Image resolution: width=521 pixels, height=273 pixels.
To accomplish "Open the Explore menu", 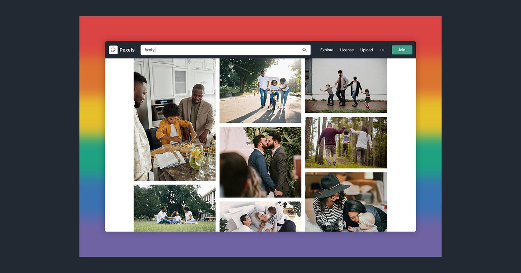I will coord(327,50).
